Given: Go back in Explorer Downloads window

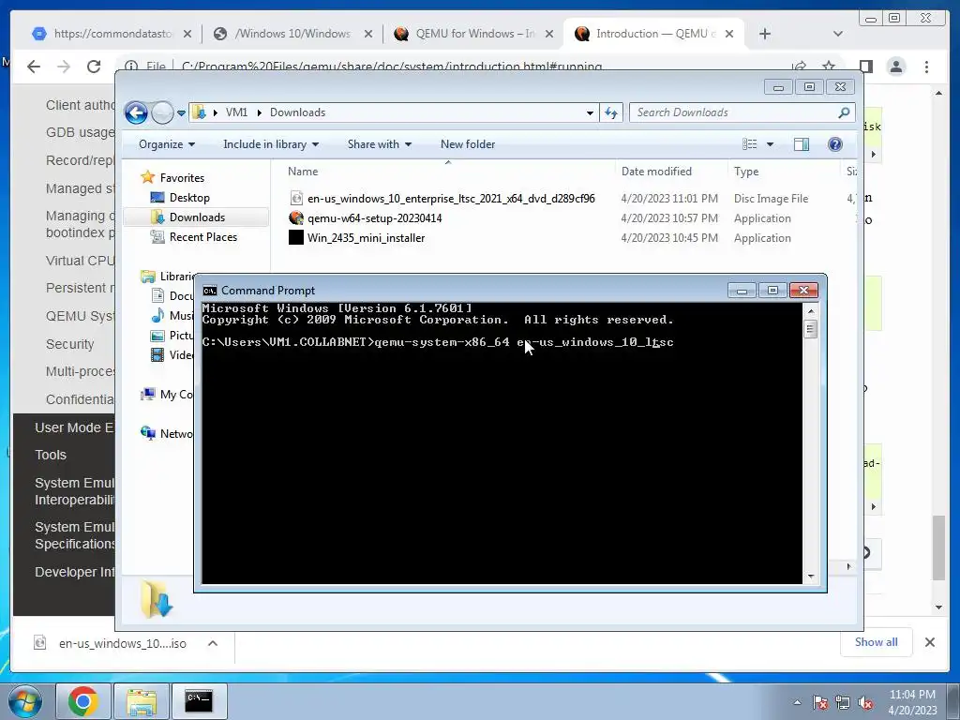Looking at the screenshot, I should pyautogui.click(x=136, y=112).
